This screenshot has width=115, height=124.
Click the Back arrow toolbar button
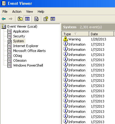point(4,19)
